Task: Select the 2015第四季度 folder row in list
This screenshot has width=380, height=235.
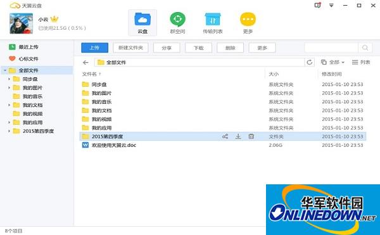Action: tap(223, 136)
